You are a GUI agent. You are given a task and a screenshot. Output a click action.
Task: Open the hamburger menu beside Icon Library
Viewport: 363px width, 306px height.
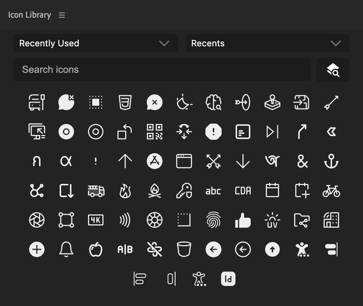[x=61, y=15]
